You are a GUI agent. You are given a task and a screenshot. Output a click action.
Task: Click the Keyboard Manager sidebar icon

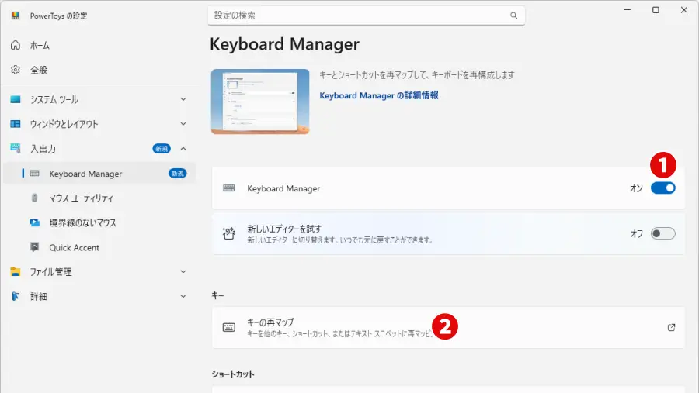[35, 173]
